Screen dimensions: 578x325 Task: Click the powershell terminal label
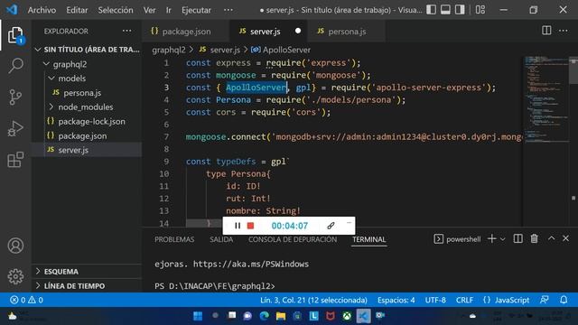pyautogui.click(x=457, y=239)
